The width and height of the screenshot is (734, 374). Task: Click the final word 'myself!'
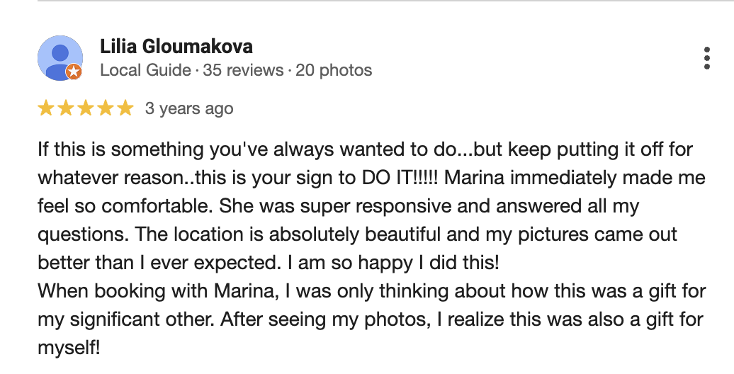[69, 348]
